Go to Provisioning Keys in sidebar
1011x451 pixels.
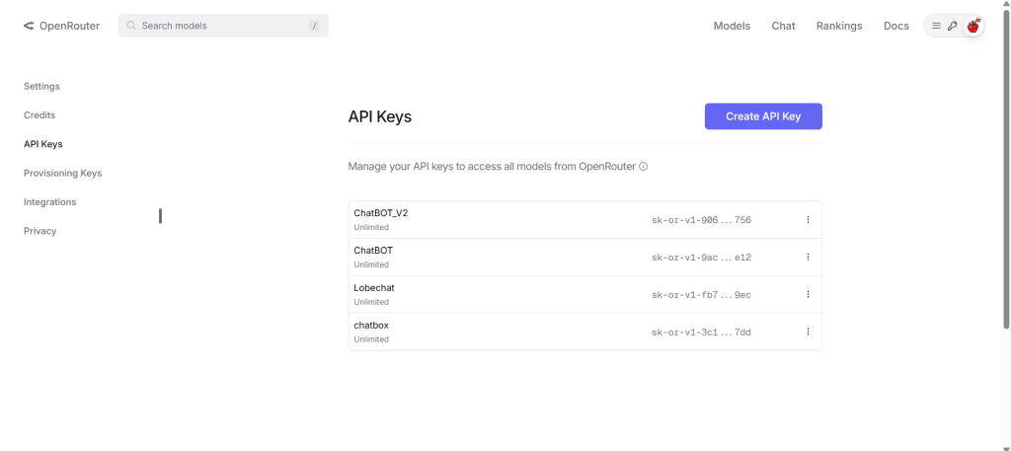click(62, 174)
